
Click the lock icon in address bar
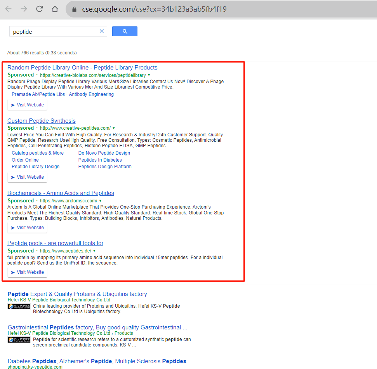(74, 9)
